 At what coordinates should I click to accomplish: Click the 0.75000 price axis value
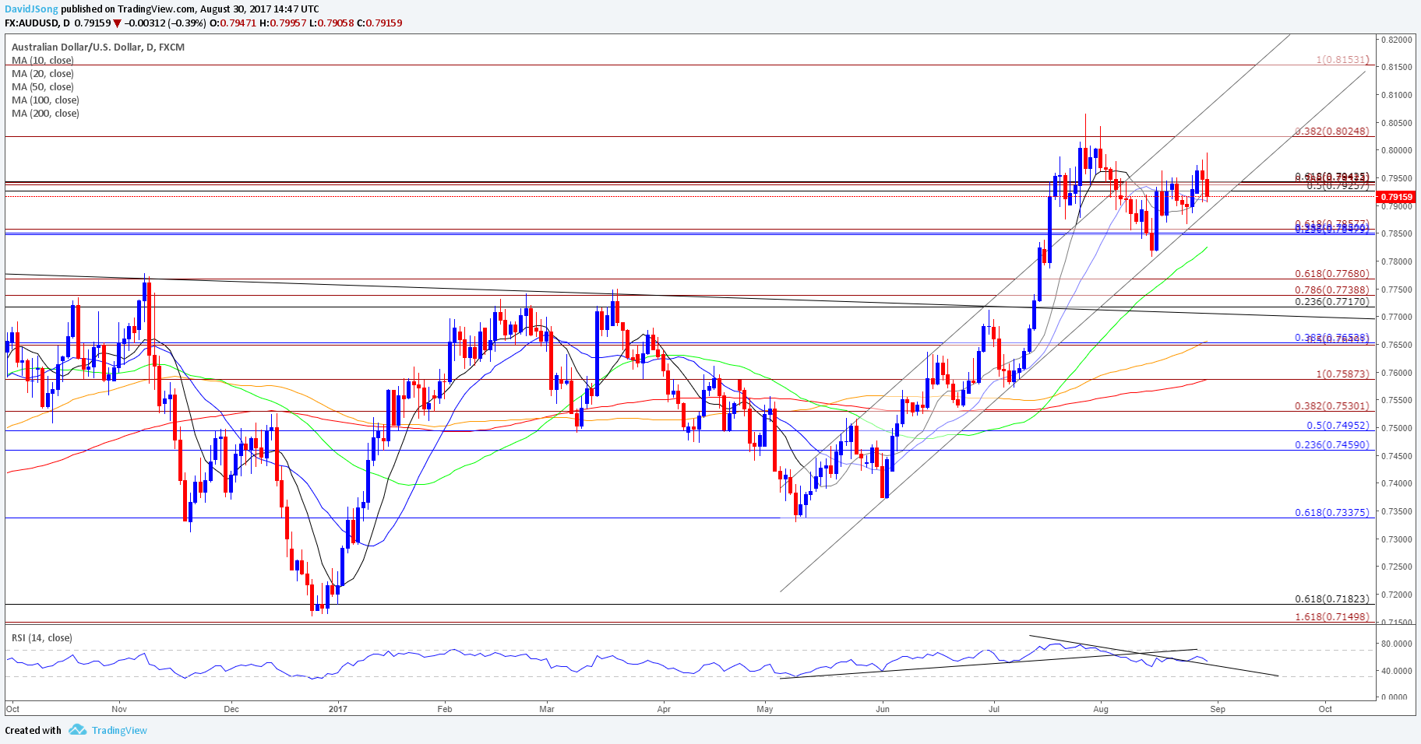click(1398, 429)
